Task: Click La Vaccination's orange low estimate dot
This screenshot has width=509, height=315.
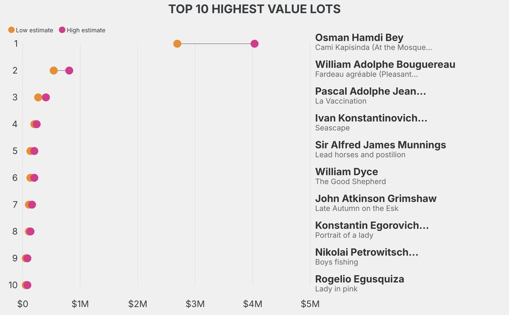Action: point(38,97)
